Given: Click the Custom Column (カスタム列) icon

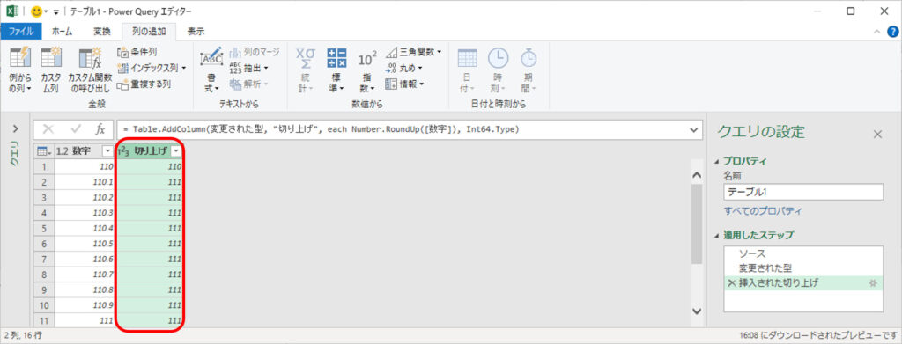Looking at the screenshot, I should coord(50,70).
